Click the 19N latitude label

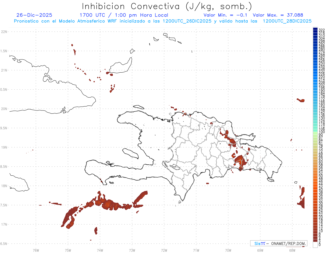4,147
